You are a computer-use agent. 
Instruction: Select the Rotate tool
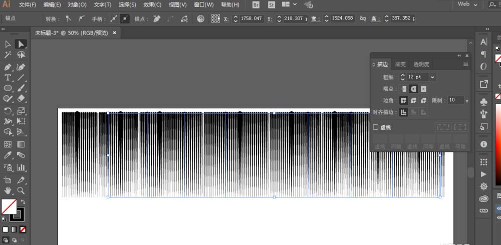tap(8, 111)
